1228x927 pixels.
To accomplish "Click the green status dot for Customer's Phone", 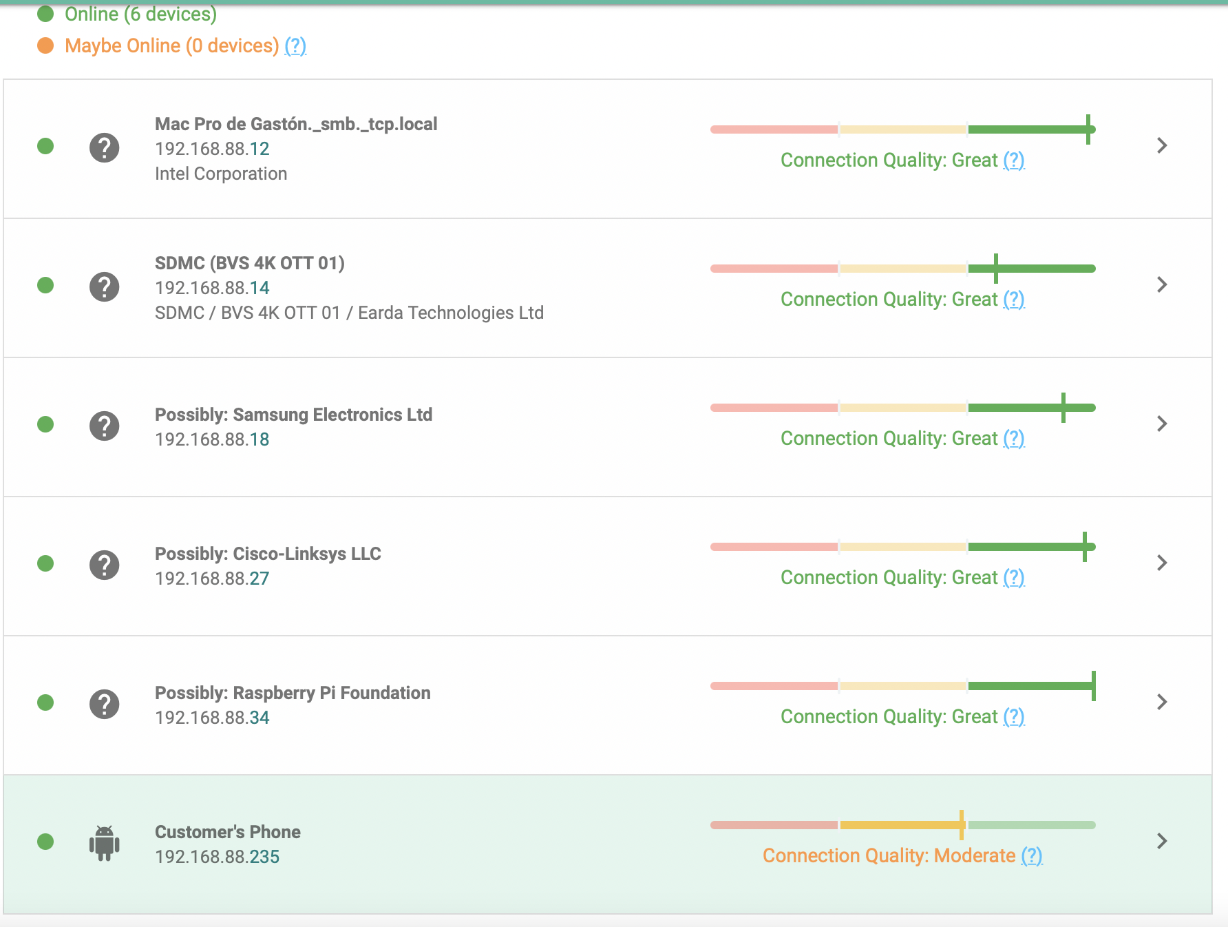I will 45,842.
